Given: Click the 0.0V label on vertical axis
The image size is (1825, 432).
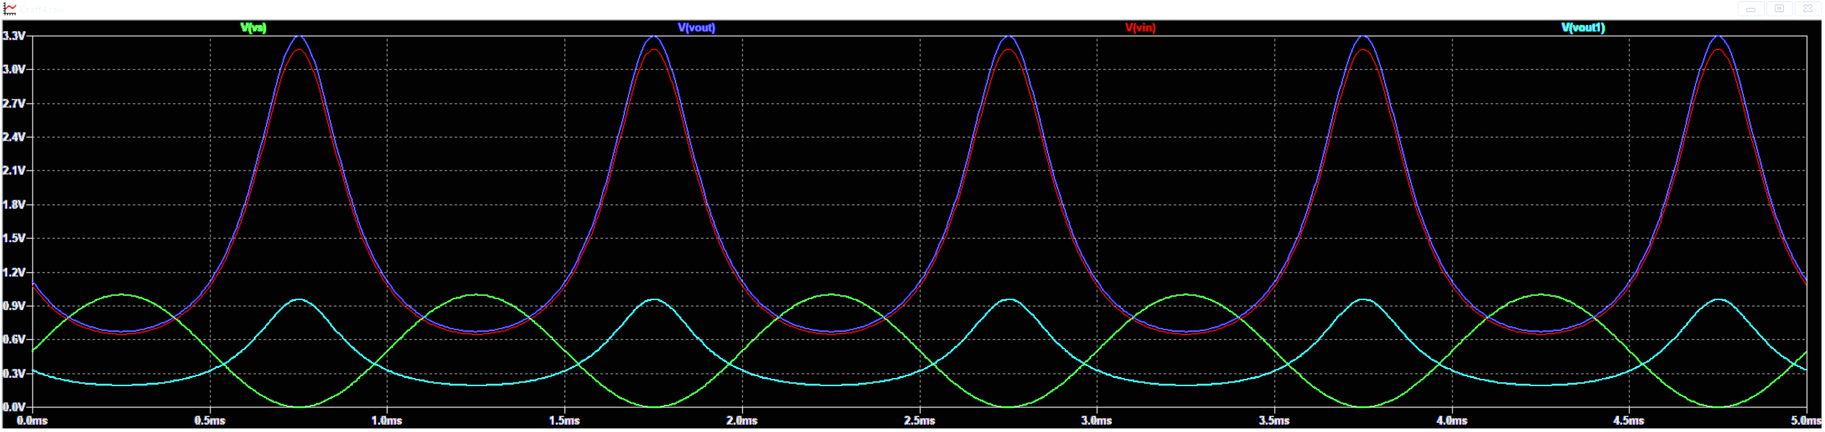Looking at the screenshot, I should (14, 407).
